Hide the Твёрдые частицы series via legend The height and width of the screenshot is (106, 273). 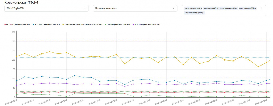pos(83,24)
